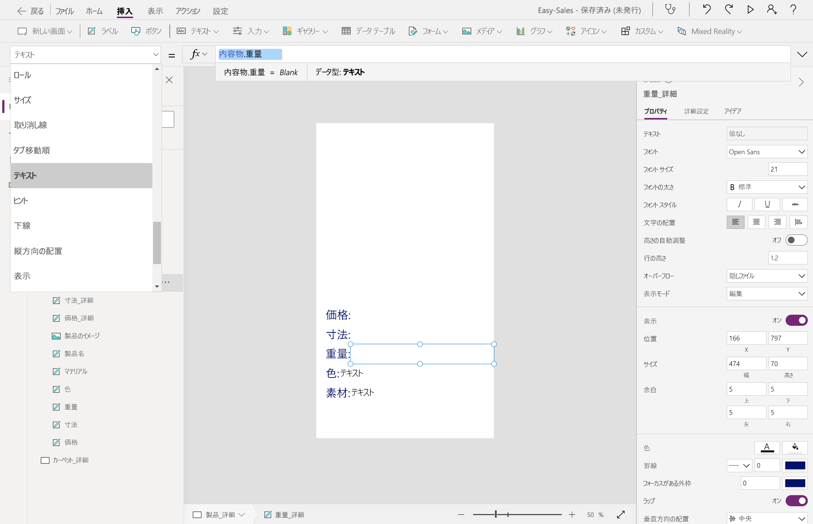Click the 戻る back button
Screen dimensions: 813x524
click(30, 11)
